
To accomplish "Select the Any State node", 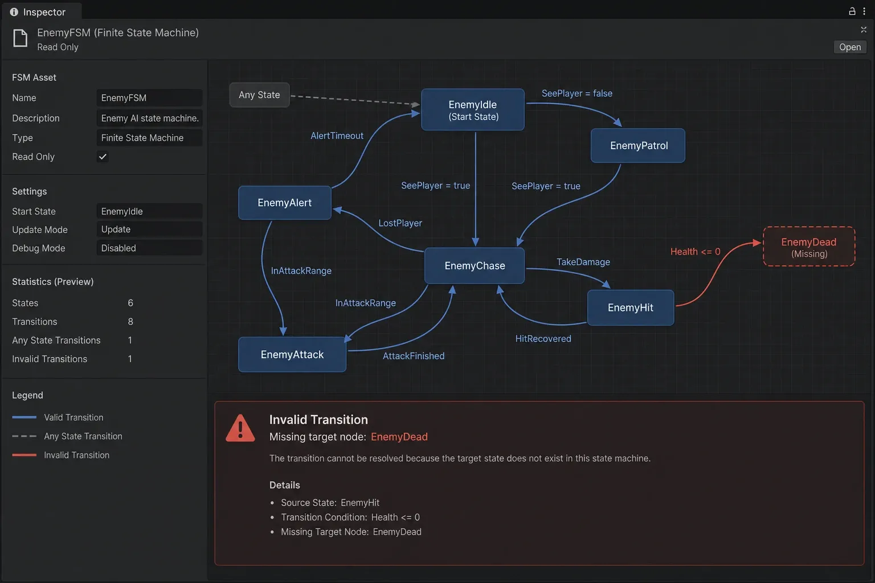I will 260,95.
